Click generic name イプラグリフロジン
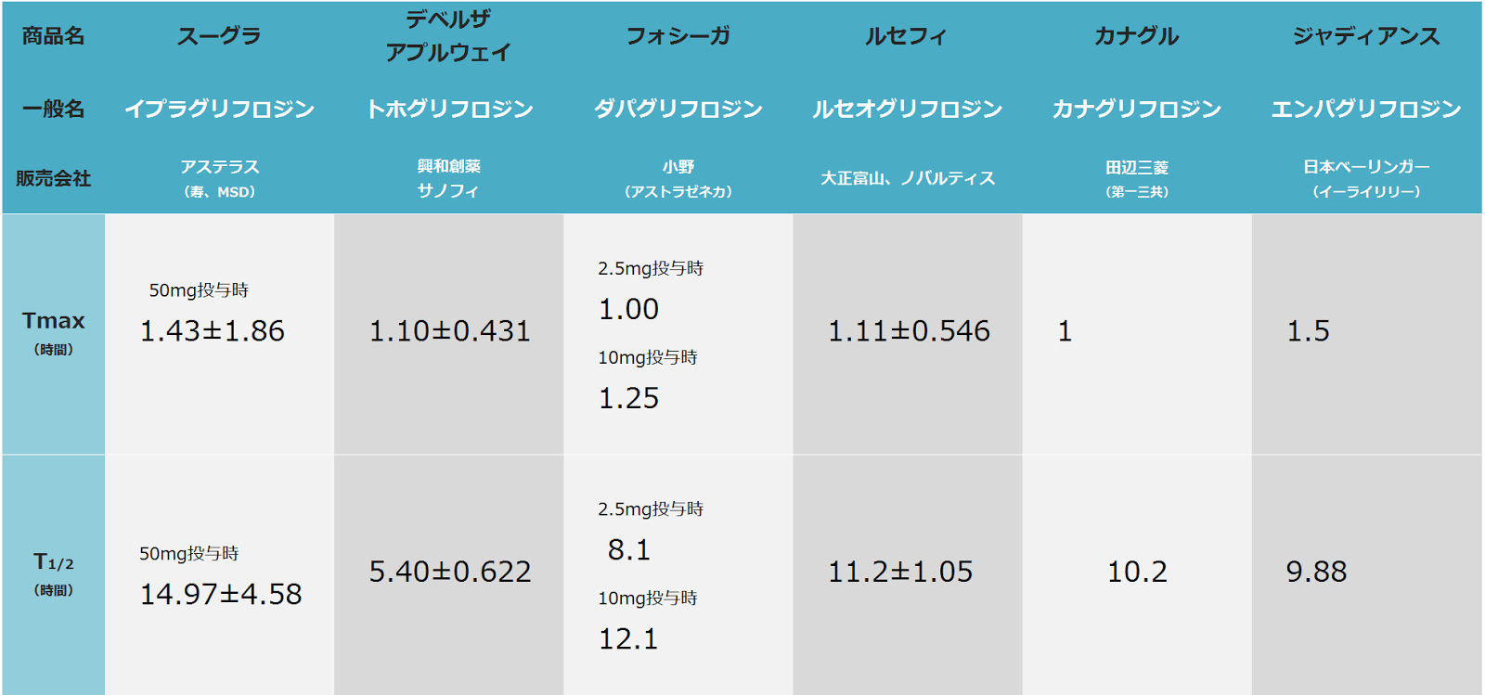1485x695 pixels. click(x=219, y=109)
